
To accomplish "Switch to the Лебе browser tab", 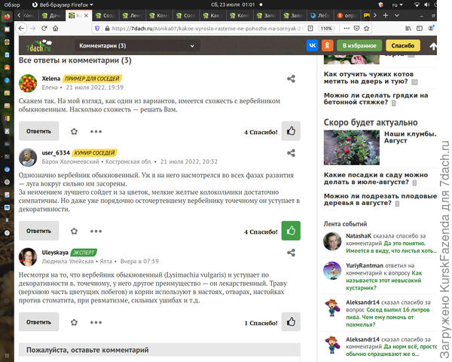I will tap(320, 15).
